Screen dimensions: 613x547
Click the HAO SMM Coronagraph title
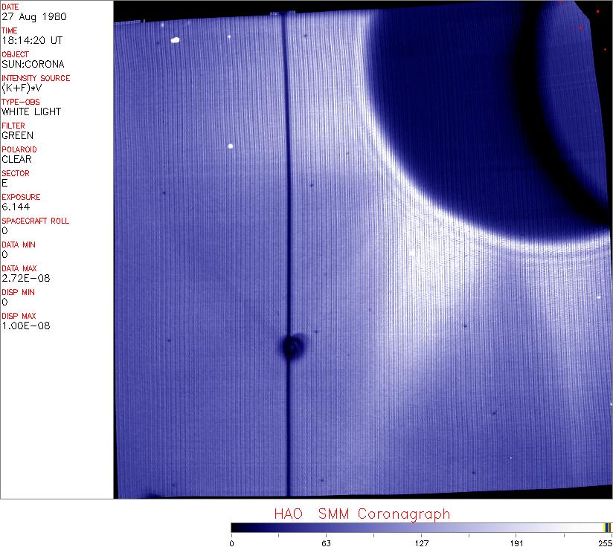pos(362,514)
